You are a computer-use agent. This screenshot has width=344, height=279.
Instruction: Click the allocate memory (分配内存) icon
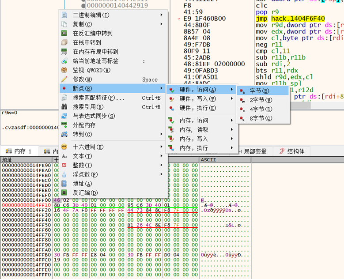(64, 125)
